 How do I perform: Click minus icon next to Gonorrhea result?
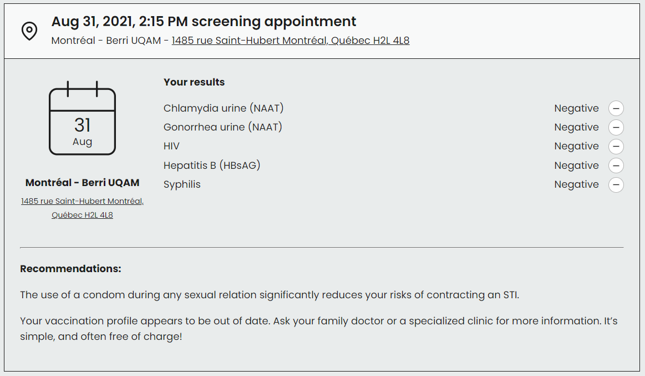point(616,127)
